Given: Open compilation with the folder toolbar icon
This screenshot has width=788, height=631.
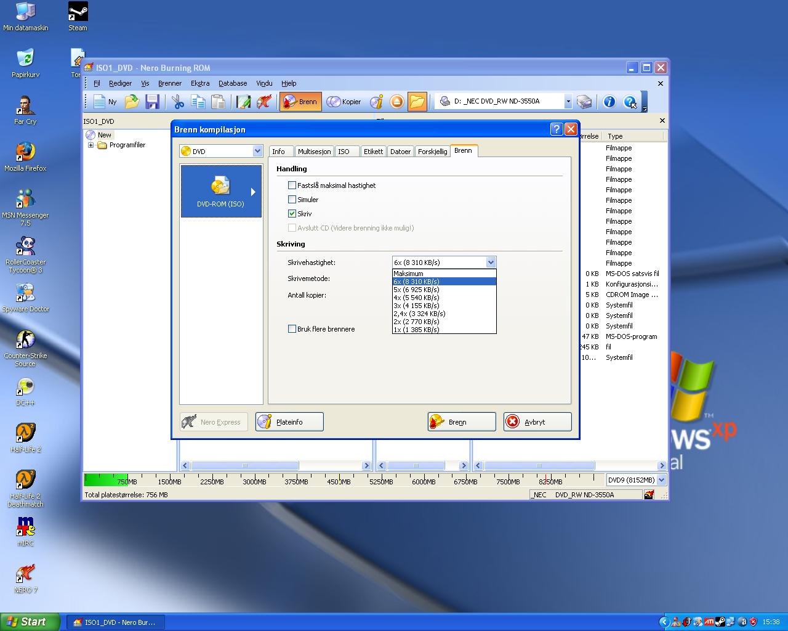Looking at the screenshot, I should tap(132, 102).
